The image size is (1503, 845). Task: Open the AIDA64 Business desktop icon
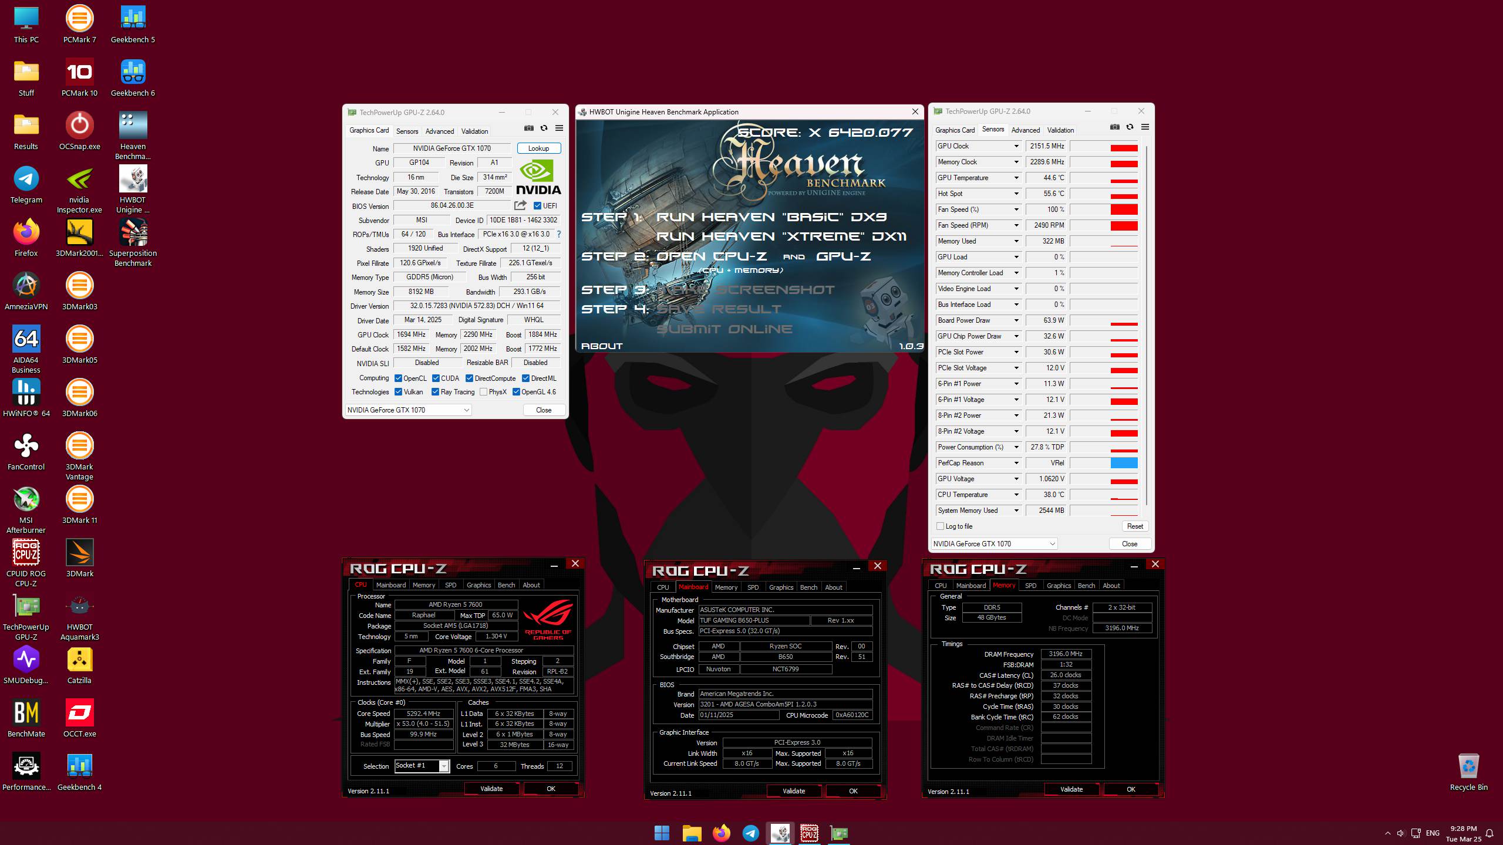(26, 349)
